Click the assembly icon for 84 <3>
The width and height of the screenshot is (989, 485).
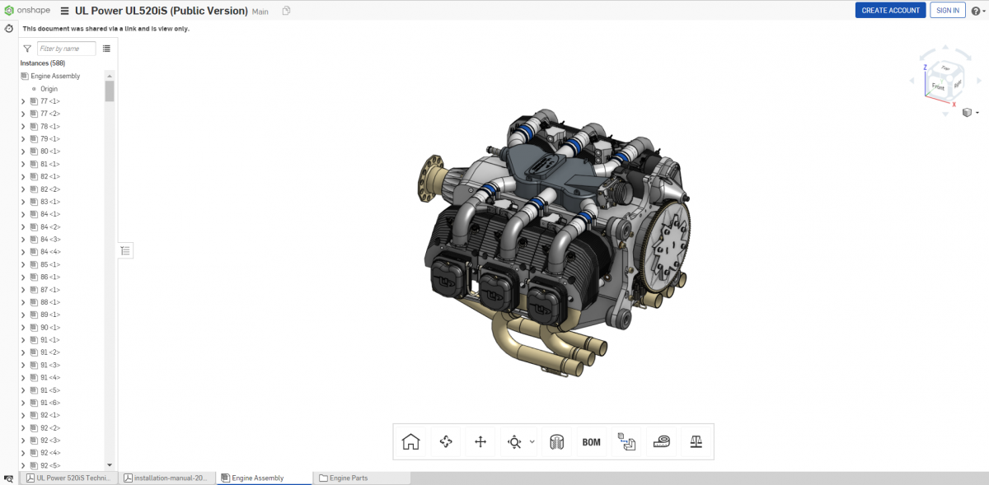[x=34, y=239]
